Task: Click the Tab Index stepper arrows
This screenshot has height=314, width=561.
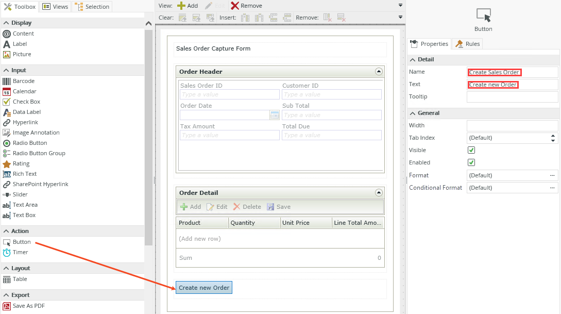Action: 553,138
